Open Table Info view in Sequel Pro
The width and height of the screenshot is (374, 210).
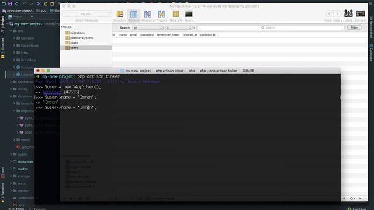tap(176, 16)
